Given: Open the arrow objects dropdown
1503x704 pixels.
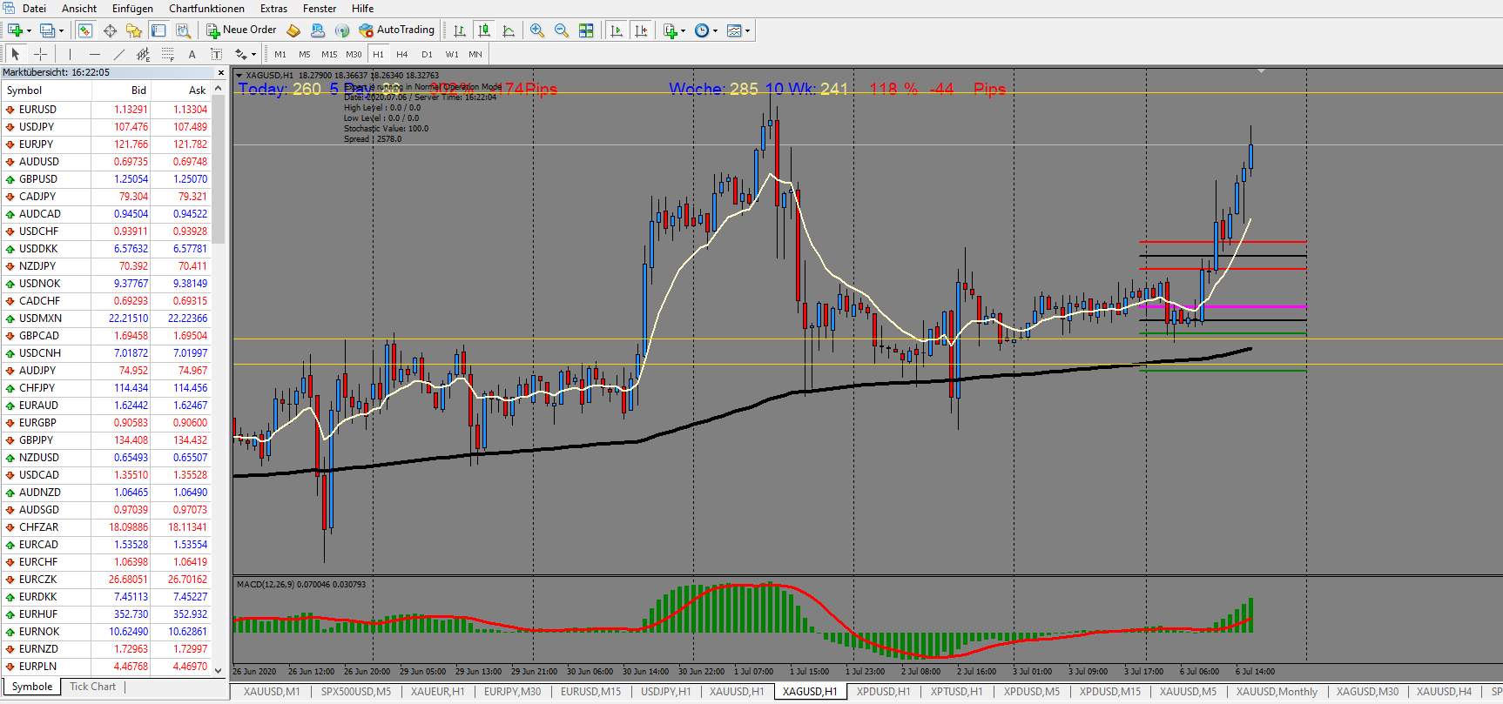Looking at the screenshot, I should tap(253, 54).
